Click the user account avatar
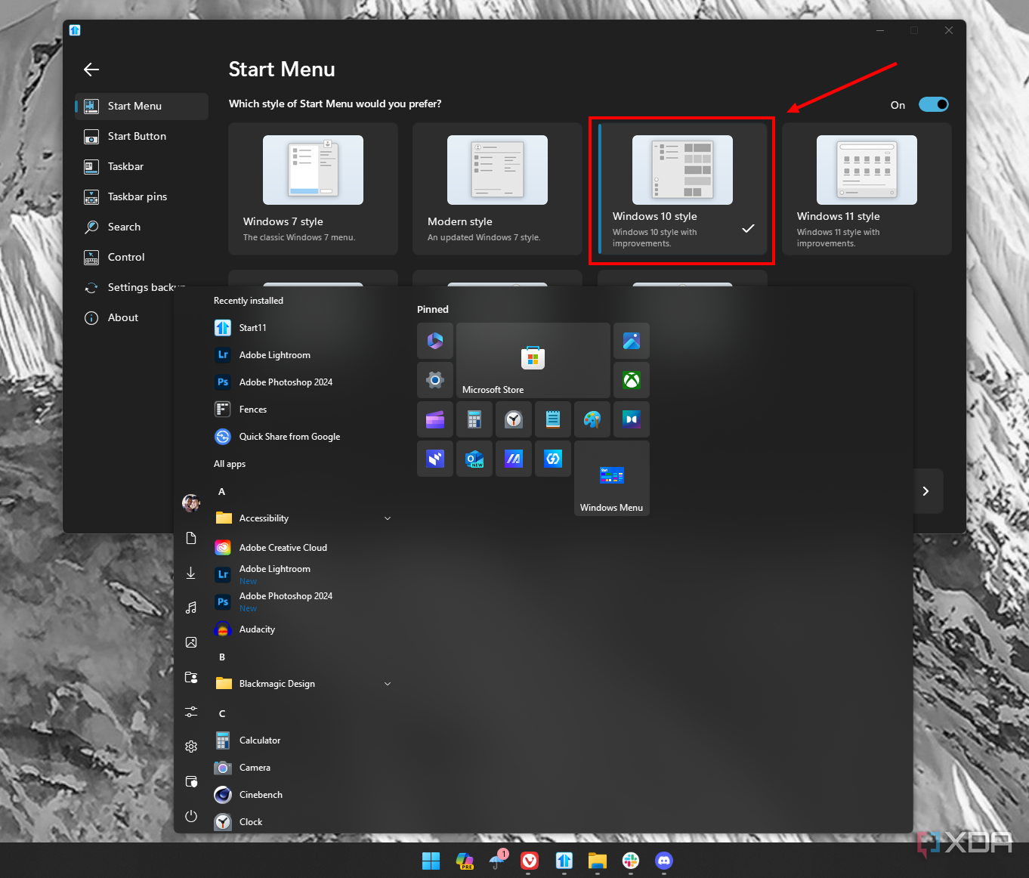 tap(191, 502)
